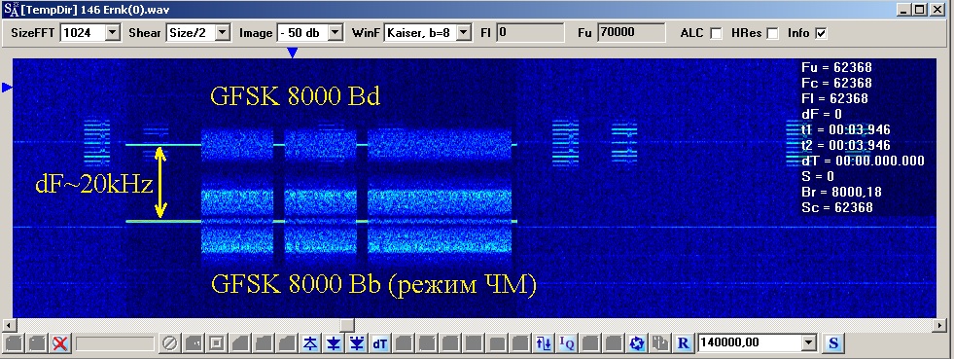Click the R button in bottom toolbar

(684, 343)
